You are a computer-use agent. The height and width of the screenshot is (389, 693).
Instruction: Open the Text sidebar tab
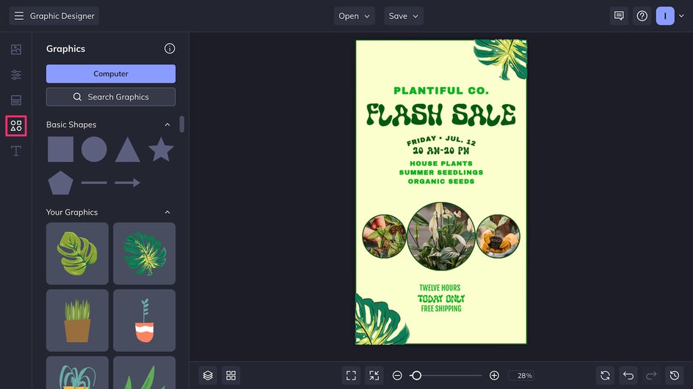[x=16, y=151]
